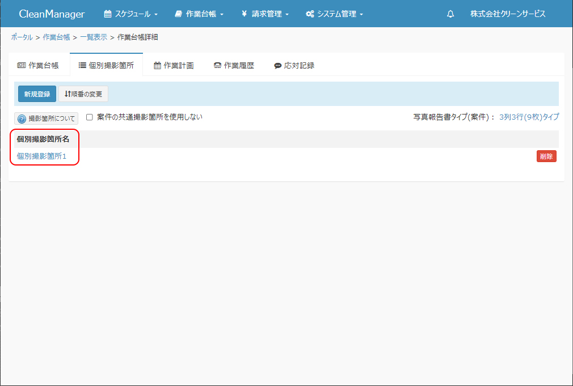
Task: Navigate to 作業台帳 breadcrumb link
Action: [56, 37]
